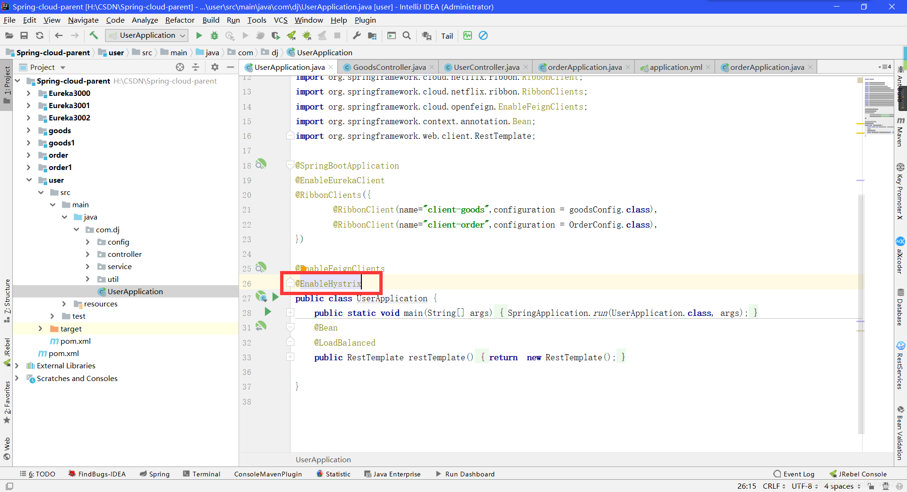Click the Spring bean gutter icon on line 18
Viewport: 907px width, 492px height.
pos(261,164)
